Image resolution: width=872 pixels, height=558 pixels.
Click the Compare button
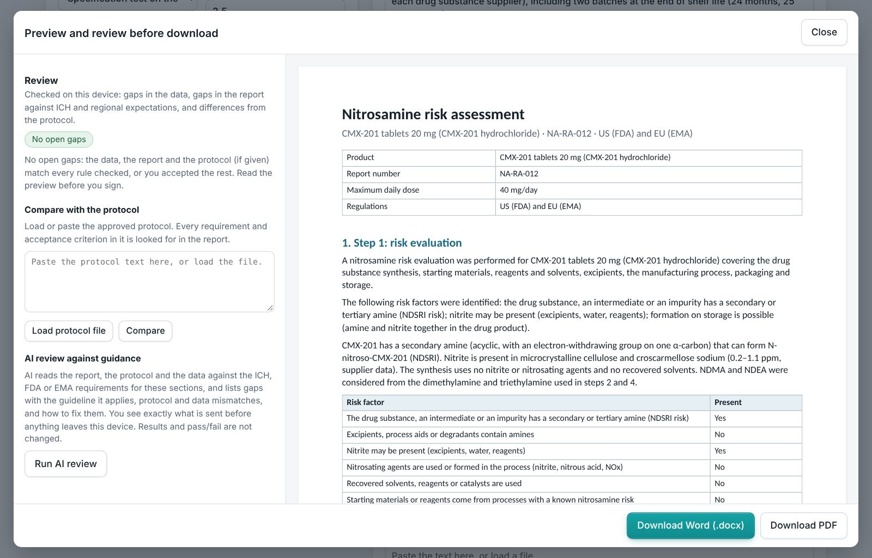click(146, 331)
